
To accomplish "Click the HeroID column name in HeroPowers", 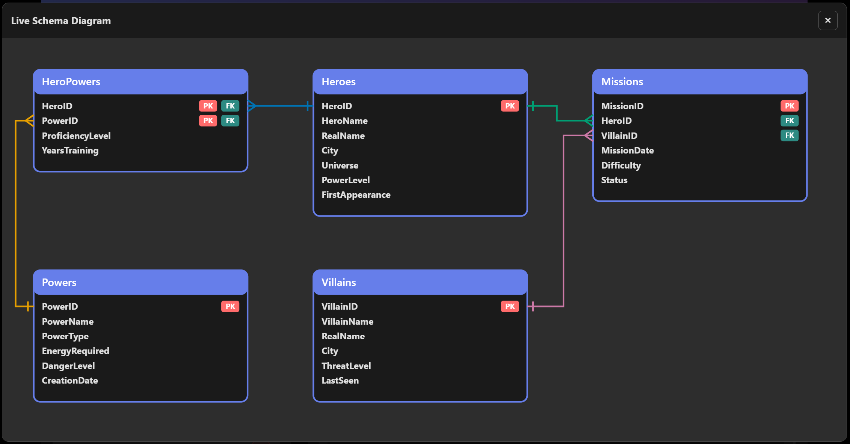I will tap(57, 106).
